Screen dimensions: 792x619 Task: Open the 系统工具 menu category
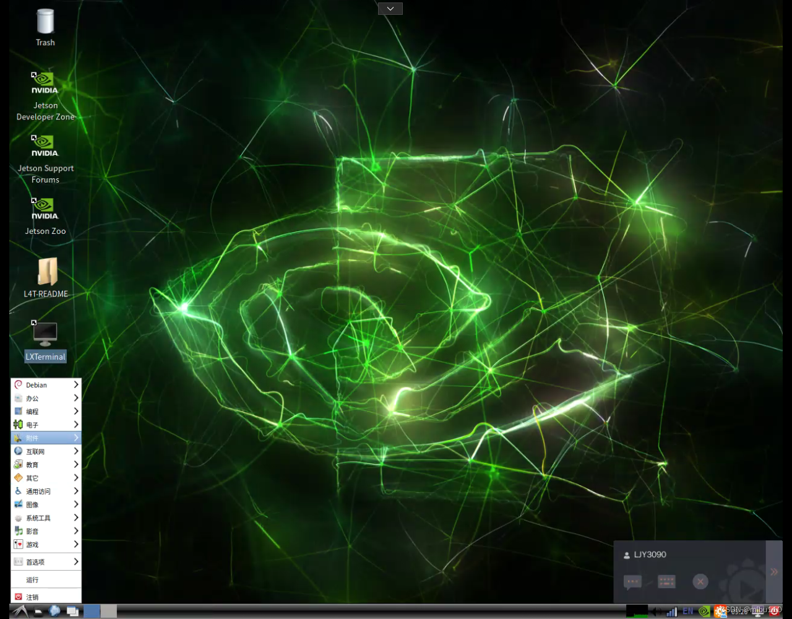(46, 517)
